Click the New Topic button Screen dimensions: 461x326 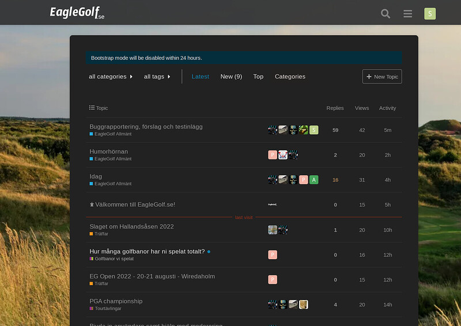(x=382, y=77)
